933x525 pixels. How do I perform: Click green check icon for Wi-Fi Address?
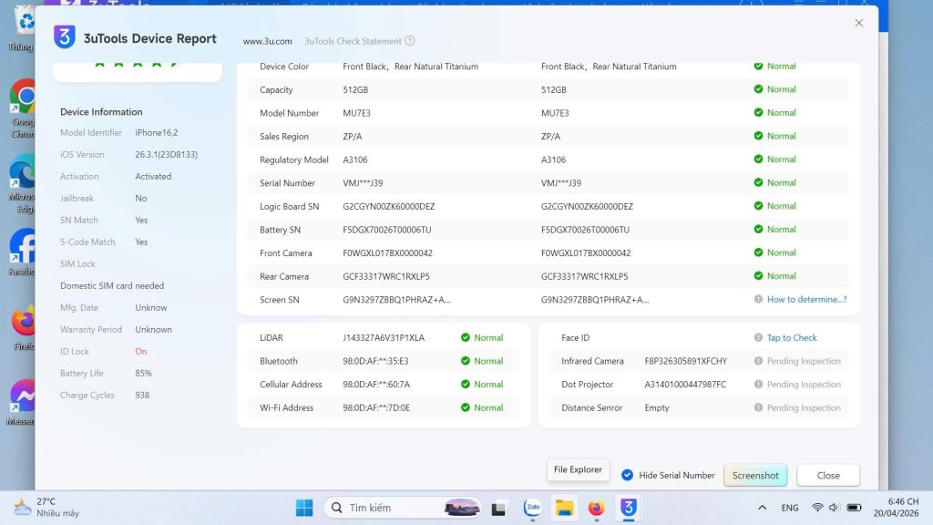pos(466,407)
